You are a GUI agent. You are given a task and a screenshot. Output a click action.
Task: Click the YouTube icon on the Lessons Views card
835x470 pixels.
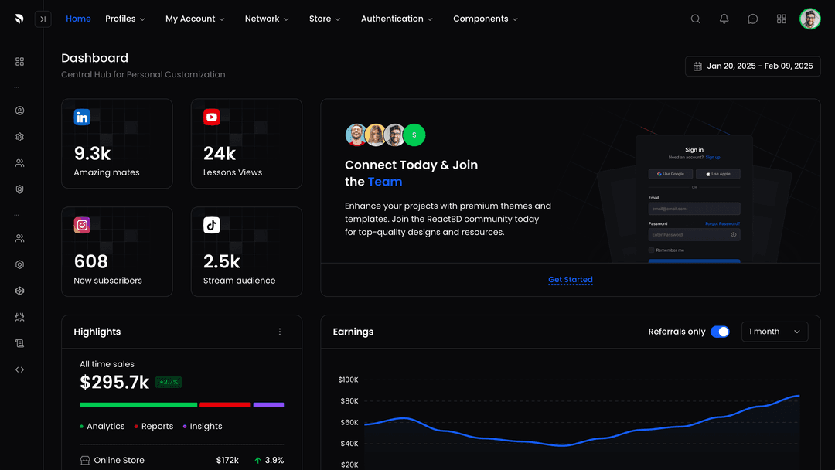coord(211,117)
